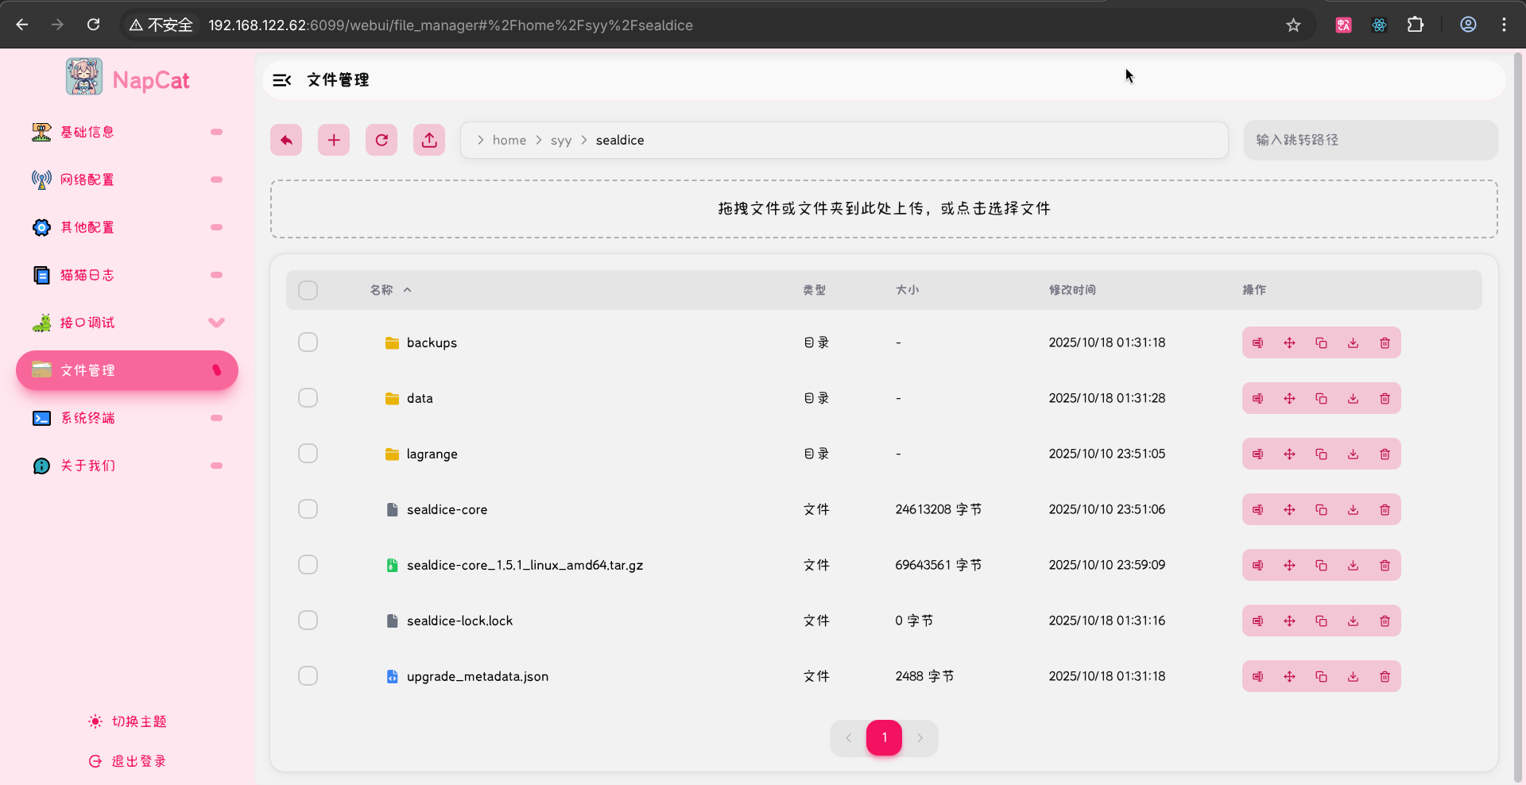Delete the upgrade_metadata.json file
1526x785 pixels.
pos(1385,677)
